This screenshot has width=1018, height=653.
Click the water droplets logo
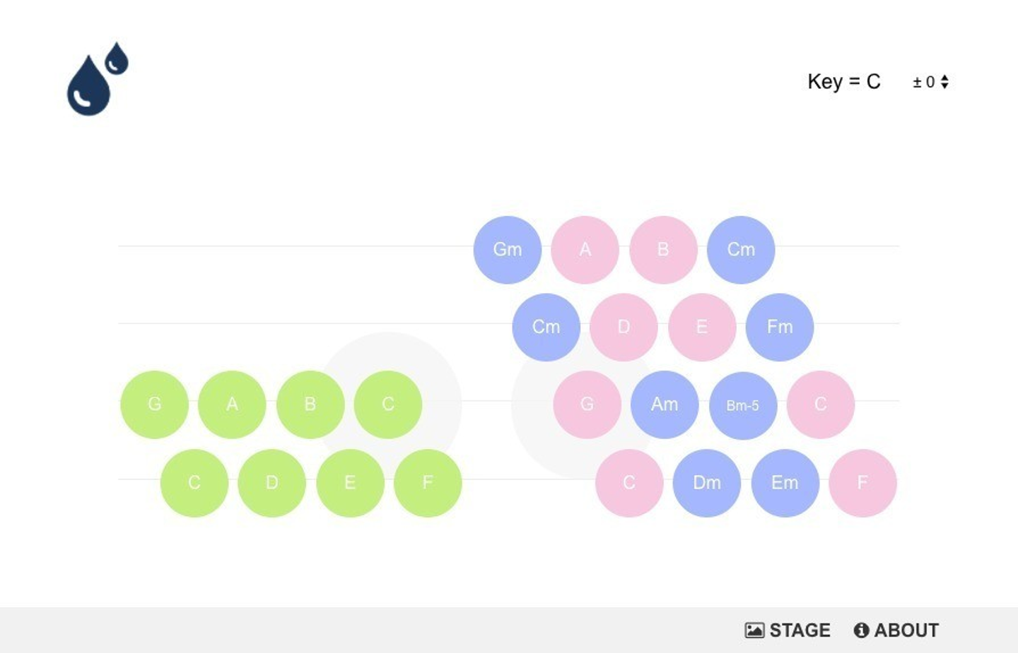click(x=98, y=78)
